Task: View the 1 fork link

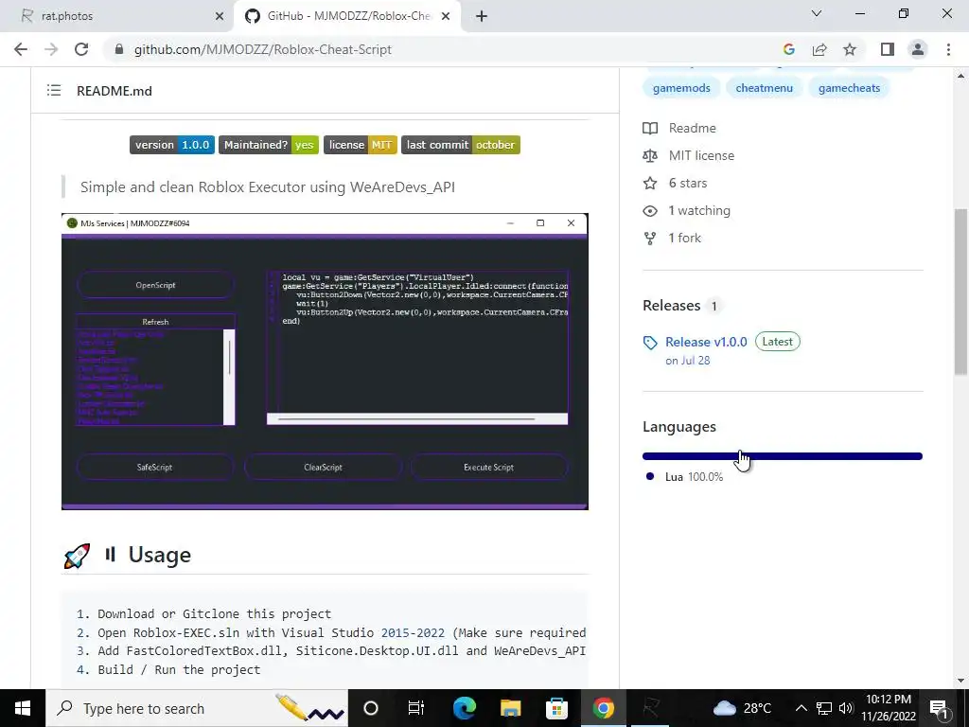Action: pyautogui.click(x=685, y=238)
